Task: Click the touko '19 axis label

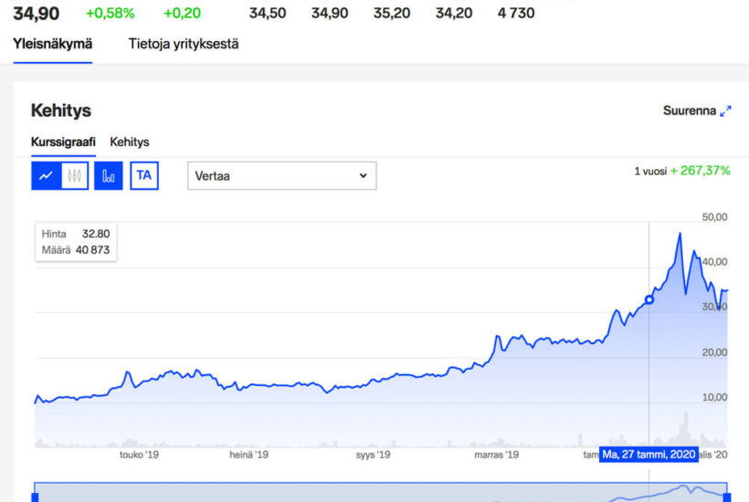Action: coord(139,455)
